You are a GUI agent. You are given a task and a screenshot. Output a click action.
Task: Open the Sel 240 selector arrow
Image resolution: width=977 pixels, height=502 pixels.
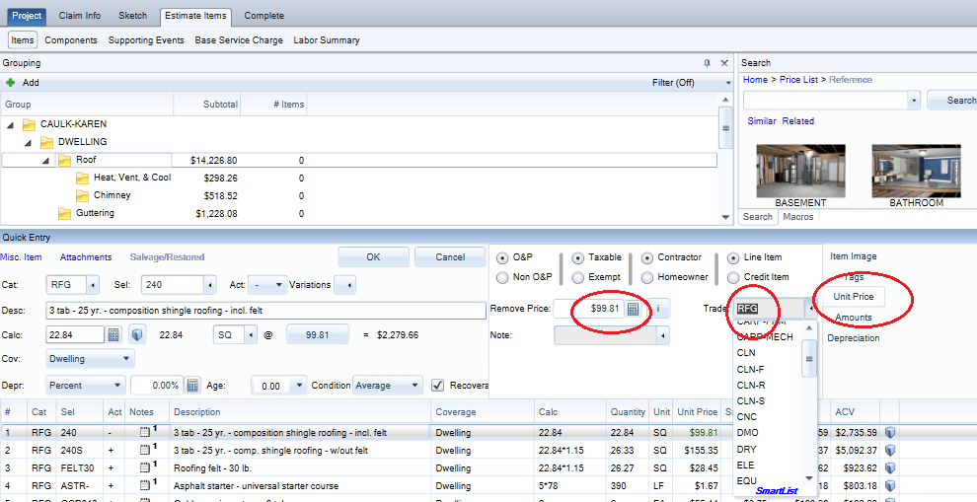[210, 285]
